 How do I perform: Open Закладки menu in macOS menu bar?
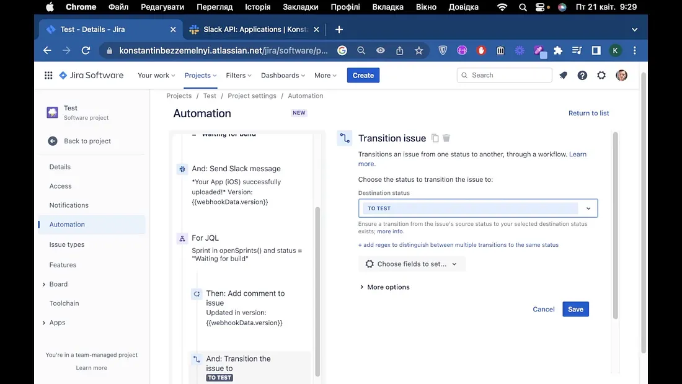click(x=301, y=7)
